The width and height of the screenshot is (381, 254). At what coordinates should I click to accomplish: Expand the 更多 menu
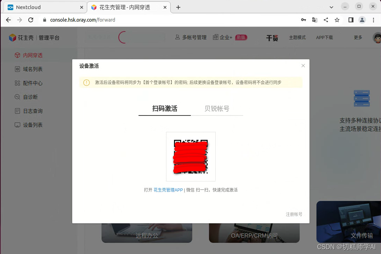point(358,37)
